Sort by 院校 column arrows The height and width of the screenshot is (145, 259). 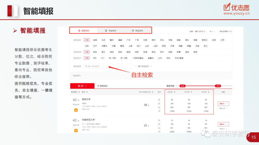[87, 92]
